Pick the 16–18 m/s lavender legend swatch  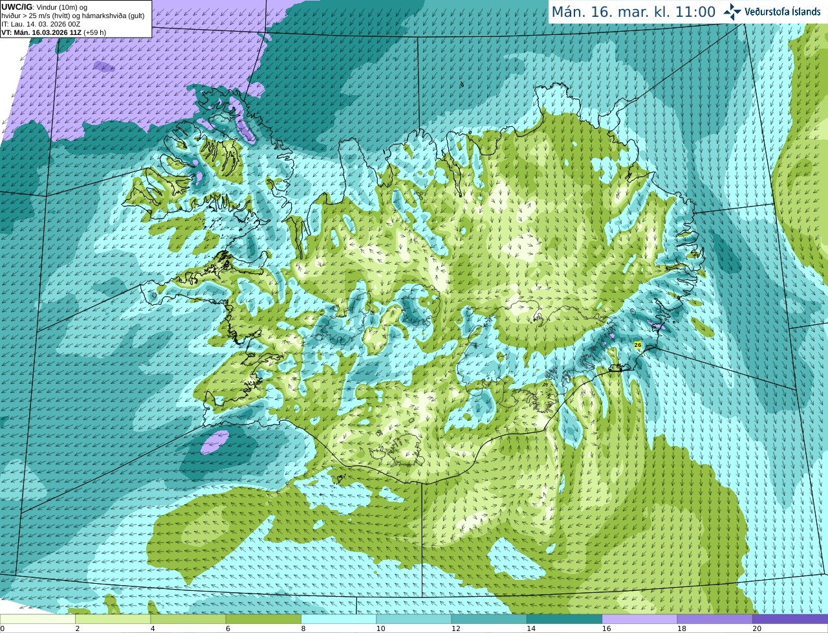(640, 619)
